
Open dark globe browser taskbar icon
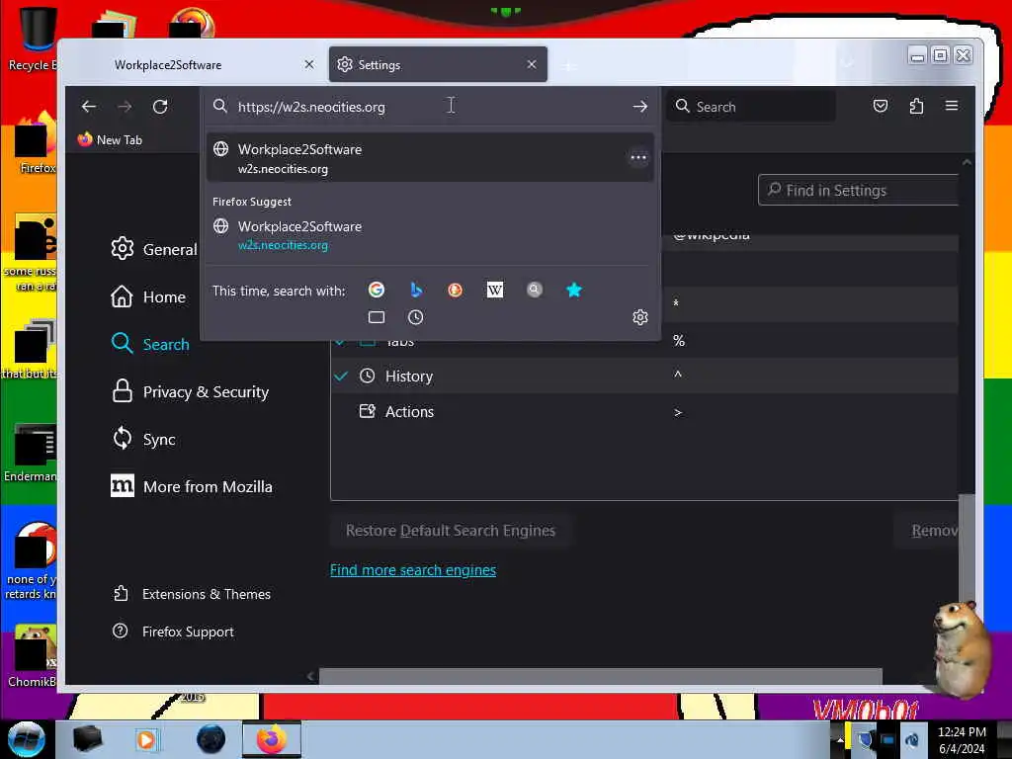[x=211, y=739]
